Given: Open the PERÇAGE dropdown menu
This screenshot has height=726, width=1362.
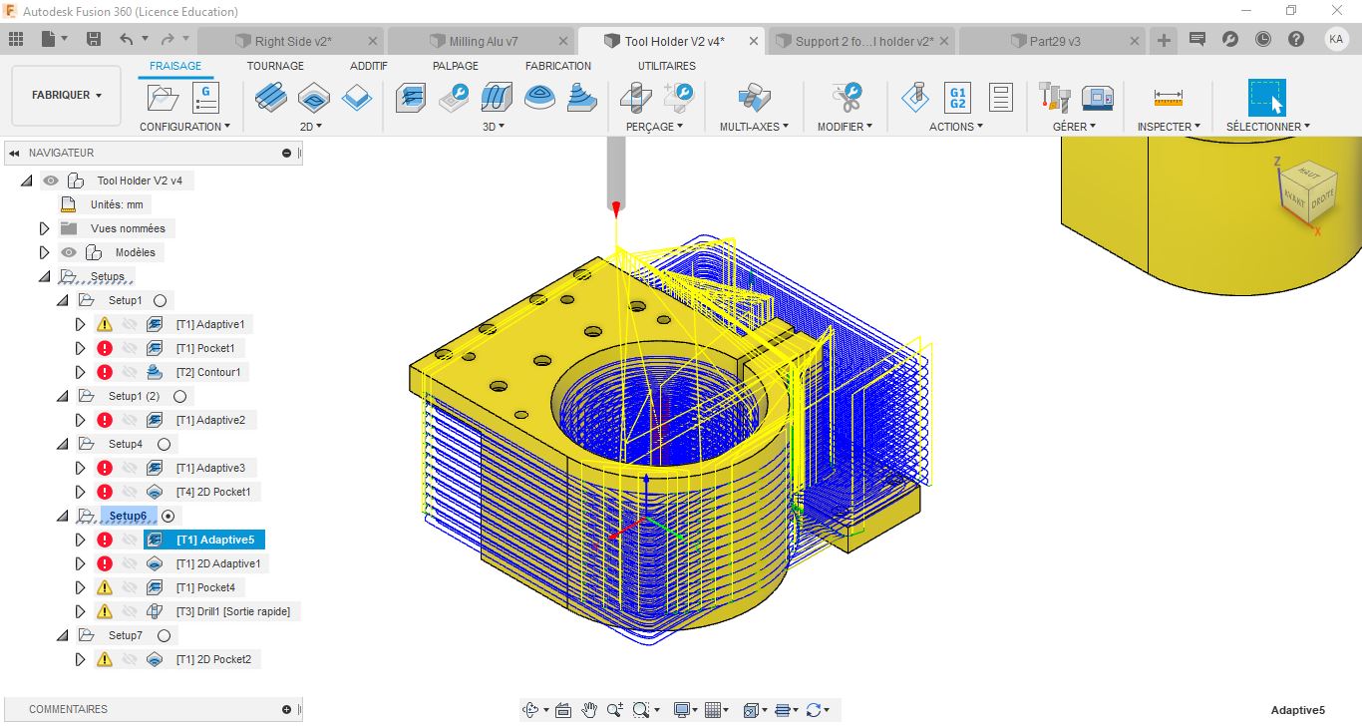Looking at the screenshot, I should 654,127.
